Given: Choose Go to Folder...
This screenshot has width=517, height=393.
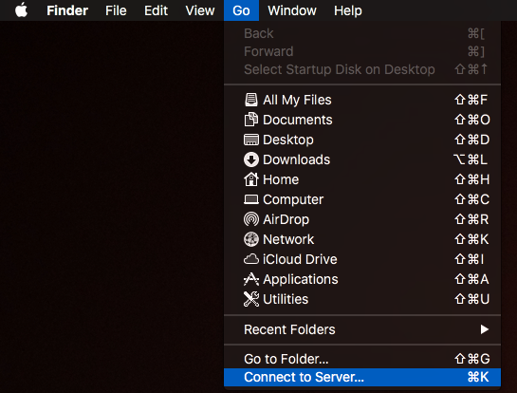Looking at the screenshot, I should pos(362,359).
